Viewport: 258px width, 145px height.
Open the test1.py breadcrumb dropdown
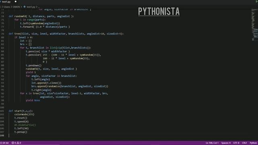pyautogui.click(x=31, y=7)
